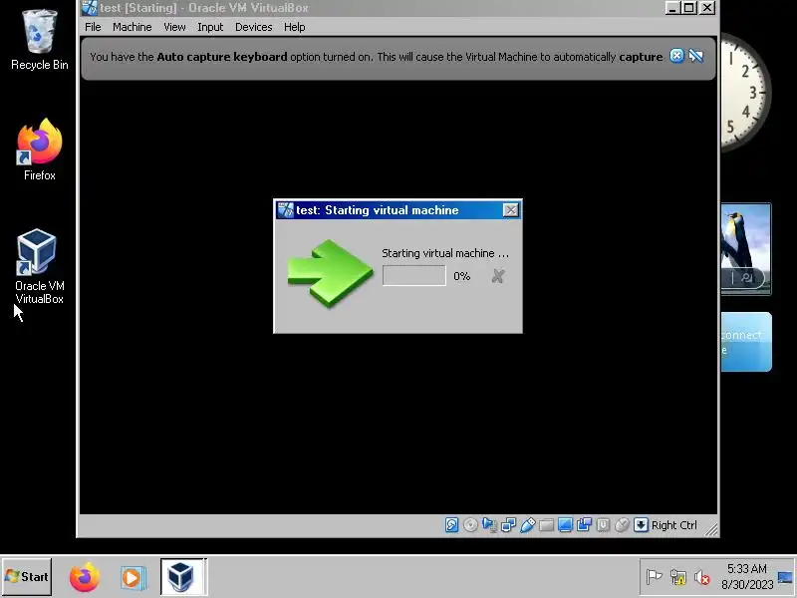Cancel the virtual machine startup progress
The height and width of the screenshot is (598, 797).
click(497, 276)
